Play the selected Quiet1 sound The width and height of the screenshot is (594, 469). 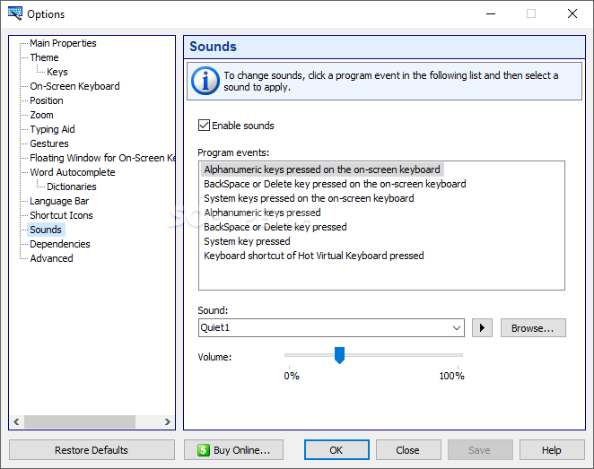click(482, 328)
